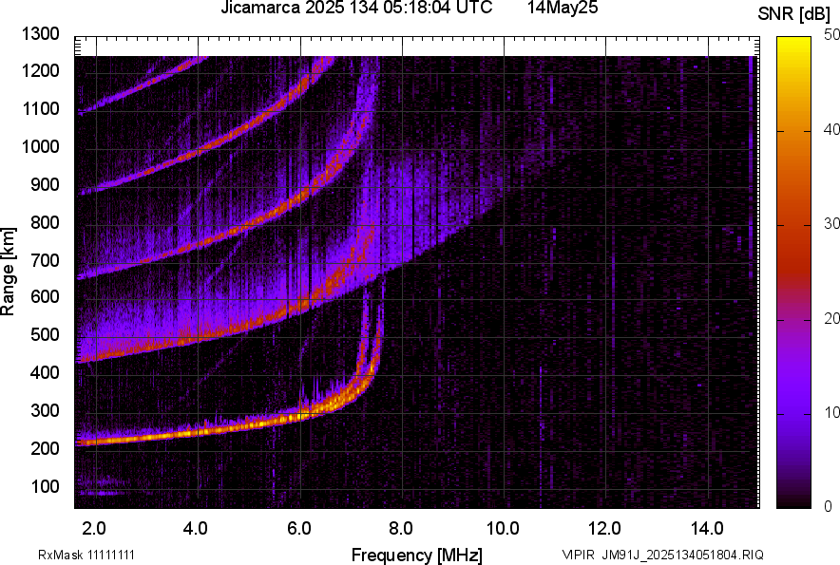Click the range tick label '600'
The height and width of the screenshot is (565, 840).
[x=45, y=296]
